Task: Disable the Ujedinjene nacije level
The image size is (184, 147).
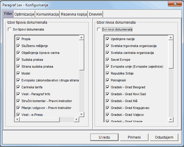Action: point(108,39)
